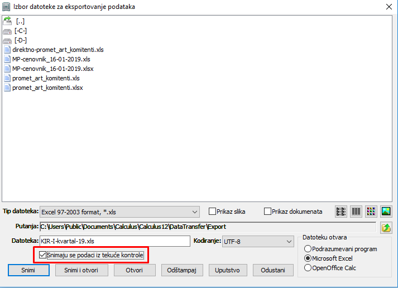Go up using the [..] parent folder icon
Image resolution: width=398 pixels, height=288 pixels.
pos(7,21)
